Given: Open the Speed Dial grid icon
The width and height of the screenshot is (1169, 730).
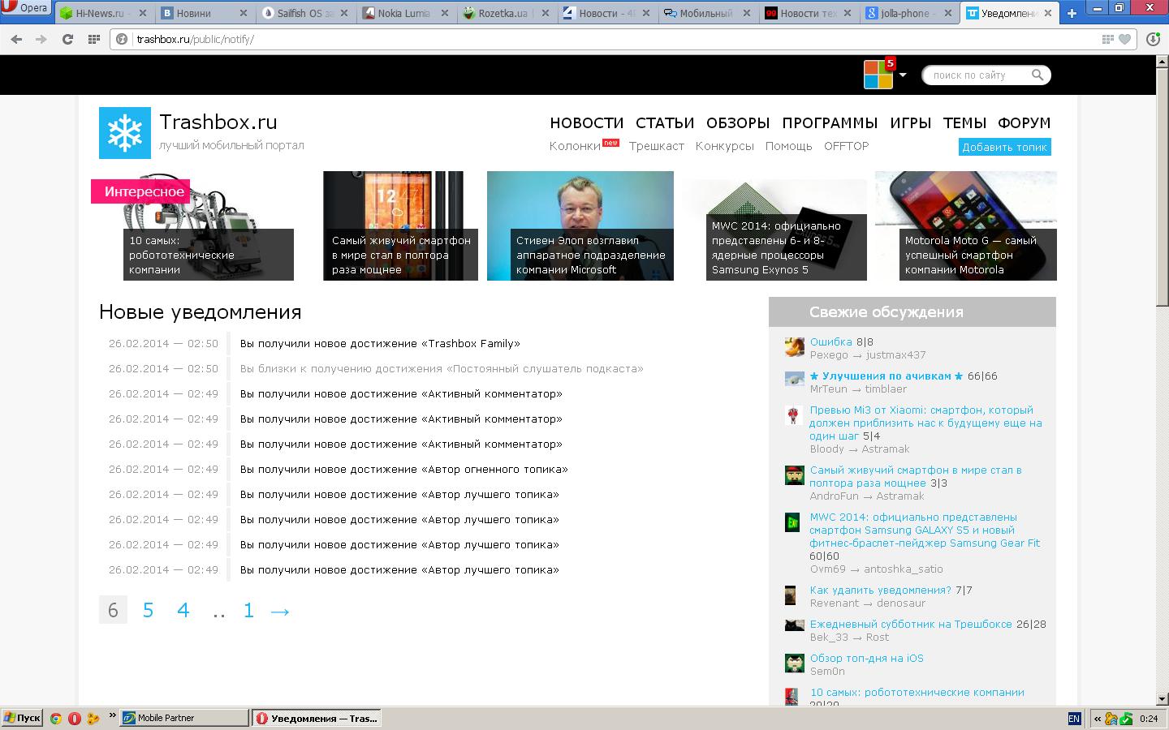Looking at the screenshot, I should 93,39.
